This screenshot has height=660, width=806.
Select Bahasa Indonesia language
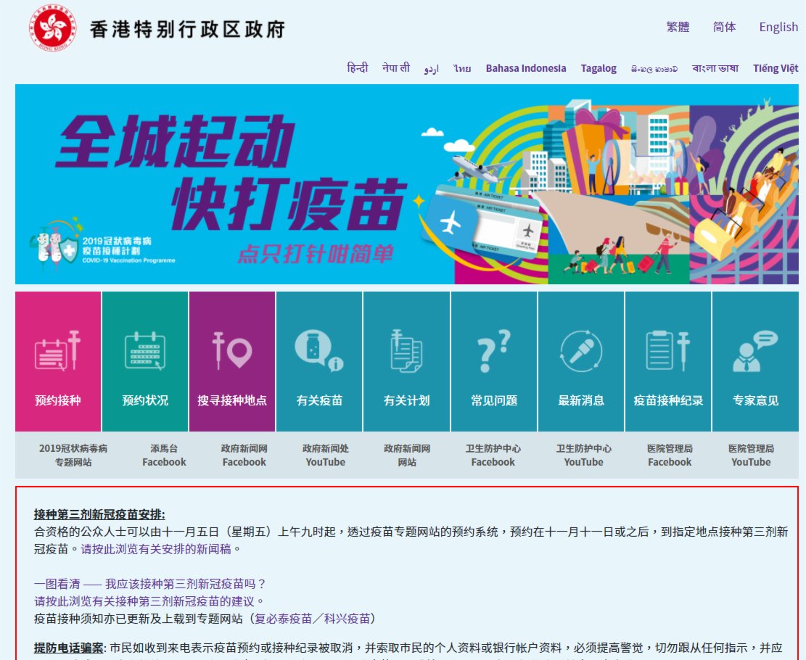526,68
